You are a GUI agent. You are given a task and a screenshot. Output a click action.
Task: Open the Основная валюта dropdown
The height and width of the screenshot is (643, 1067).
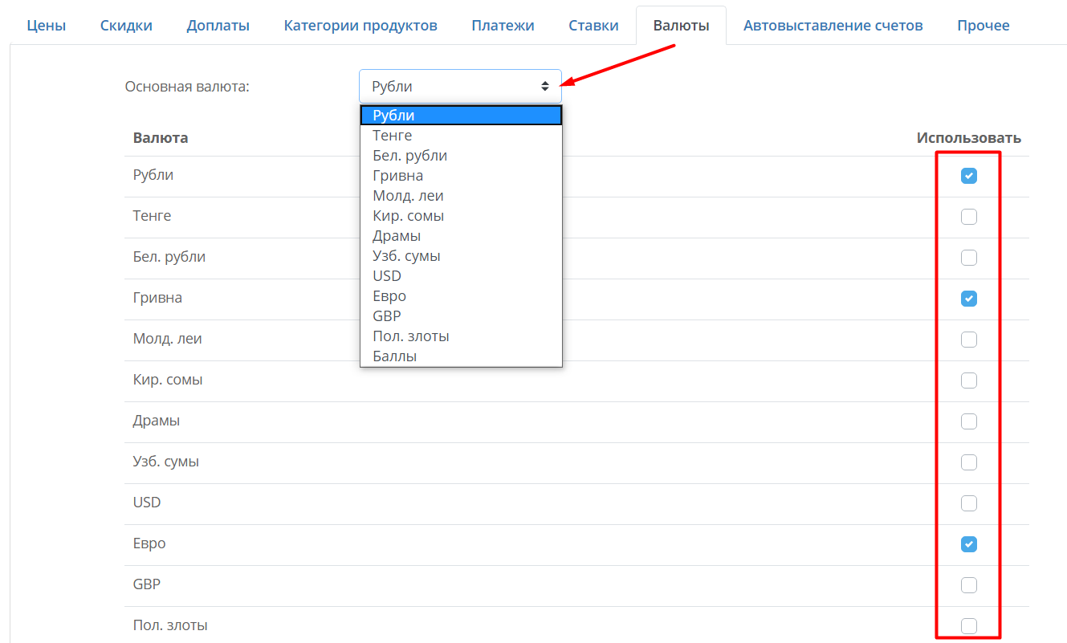[460, 86]
